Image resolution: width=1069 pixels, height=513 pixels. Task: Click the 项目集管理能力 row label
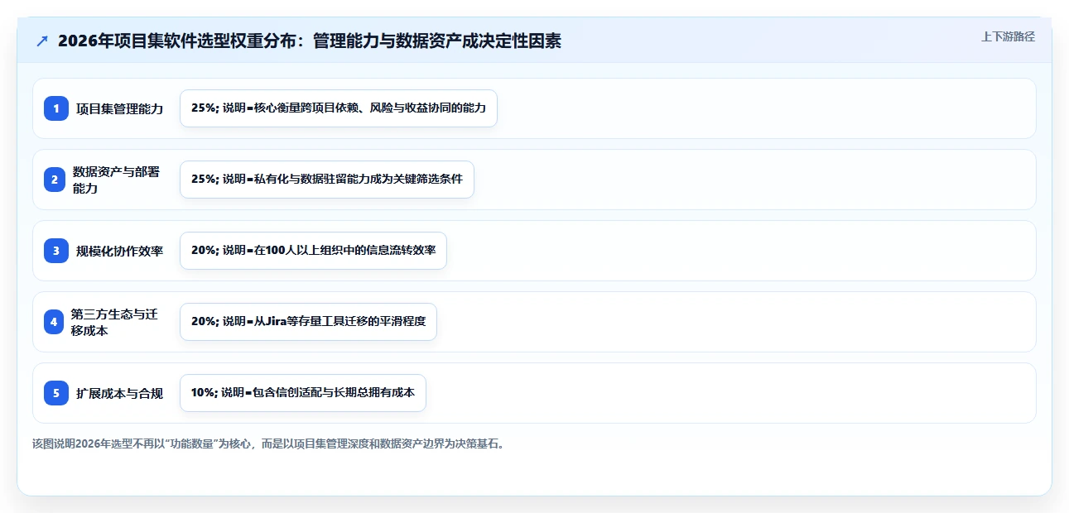[x=119, y=108]
